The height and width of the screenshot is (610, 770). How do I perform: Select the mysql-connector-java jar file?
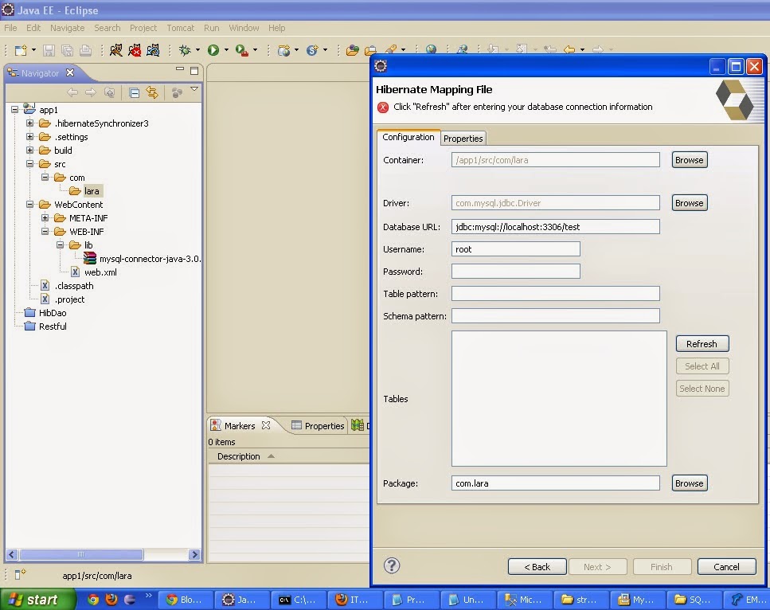click(143, 259)
